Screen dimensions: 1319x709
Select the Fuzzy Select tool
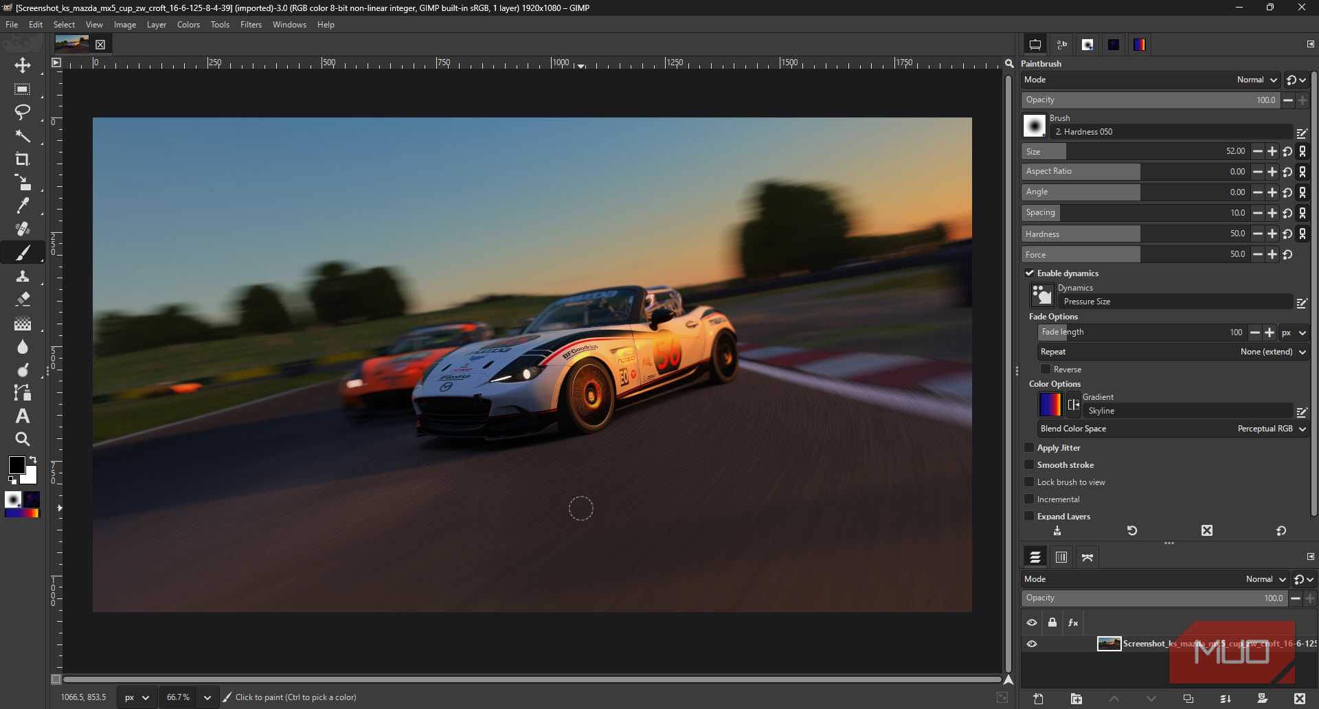[23, 136]
